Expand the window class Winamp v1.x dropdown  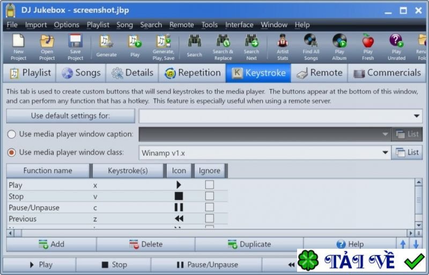click(385, 152)
